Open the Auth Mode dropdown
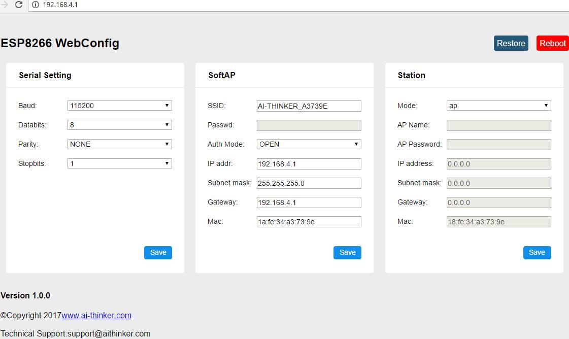This screenshot has height=339, width=569. (x=309, y=144)
